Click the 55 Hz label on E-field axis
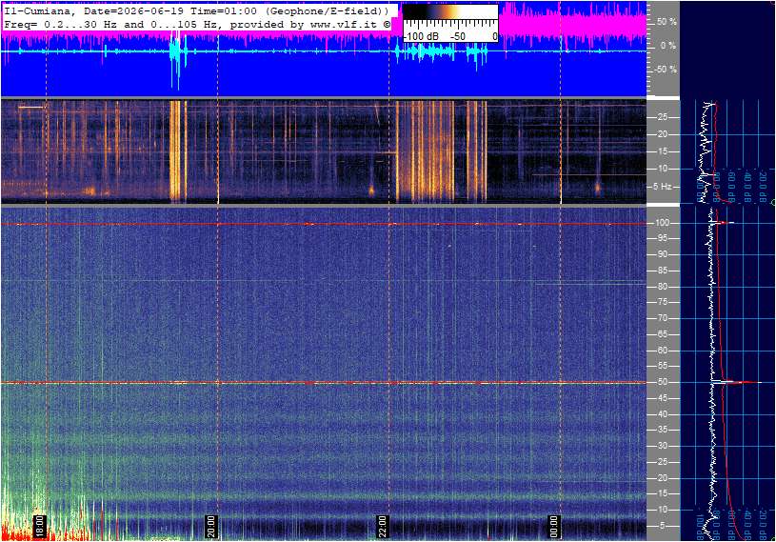 (x=662, y=366)
